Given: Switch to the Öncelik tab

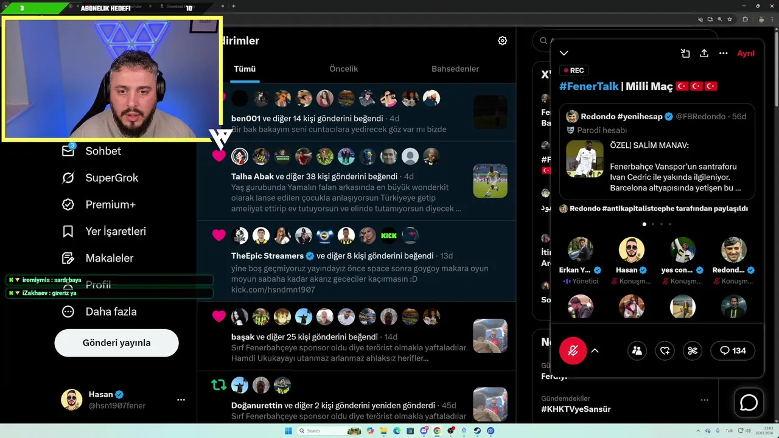Looking at the screenshot, I should coord(343,69).
